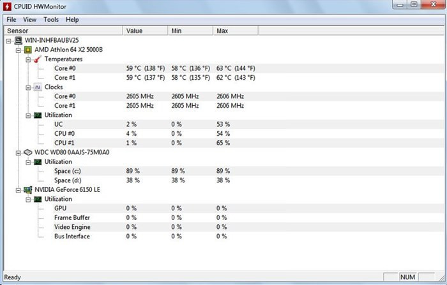This screenshot has width=447, height=285.
Task: Click the red thermometer Temperatures icon
Action: click(x=38, y=59)
